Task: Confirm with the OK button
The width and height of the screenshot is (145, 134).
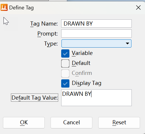Action: [x=24, y=123]
